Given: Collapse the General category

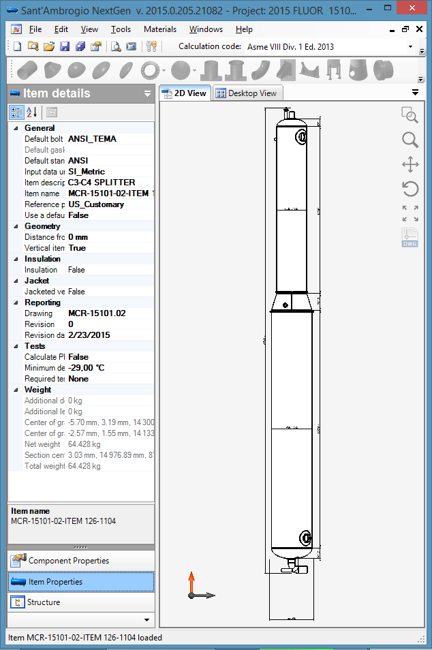Looking at the screenshot, I should click(16, 128).
